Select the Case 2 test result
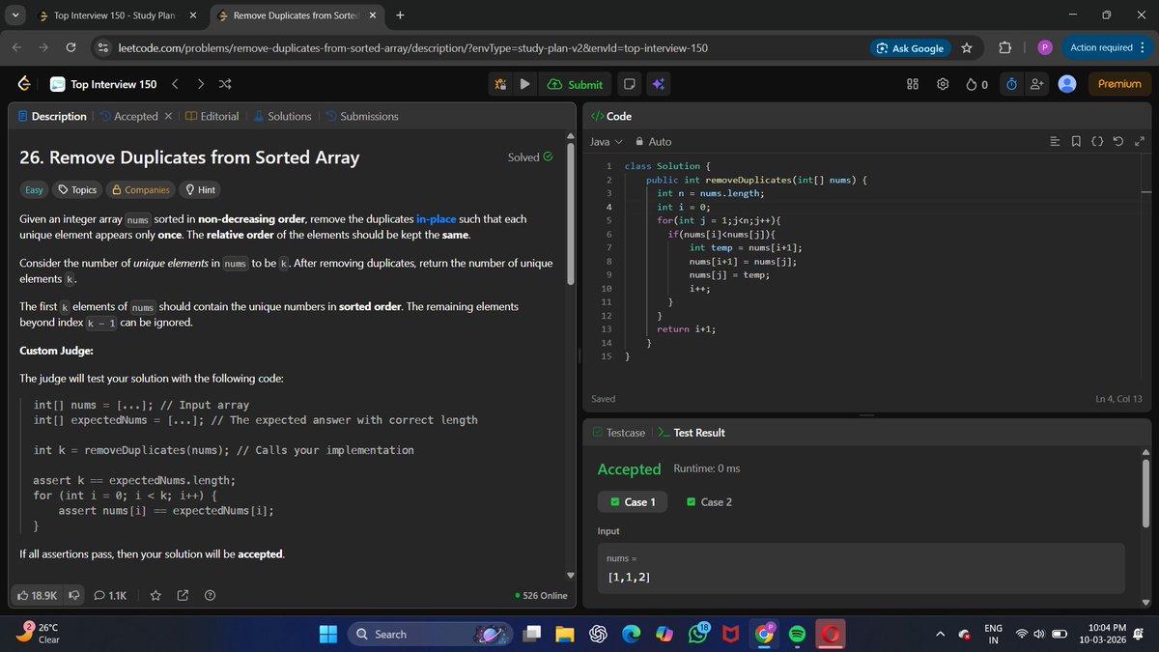The image size is (1159, 652). pyautogui.click(x=709, y=502)
